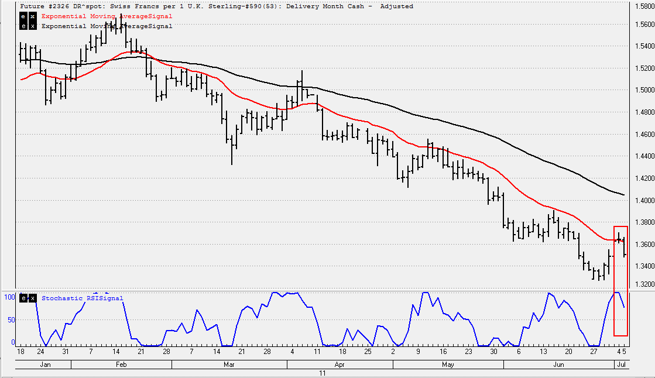The image size is (655, 378).
Task: Click the 'e' edit icon beside the red Exponential Moving Average
Action: [x=23, y=16]
